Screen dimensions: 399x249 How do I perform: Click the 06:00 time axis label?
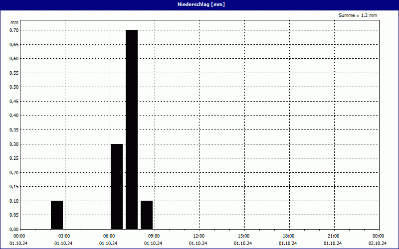[109, 236]
